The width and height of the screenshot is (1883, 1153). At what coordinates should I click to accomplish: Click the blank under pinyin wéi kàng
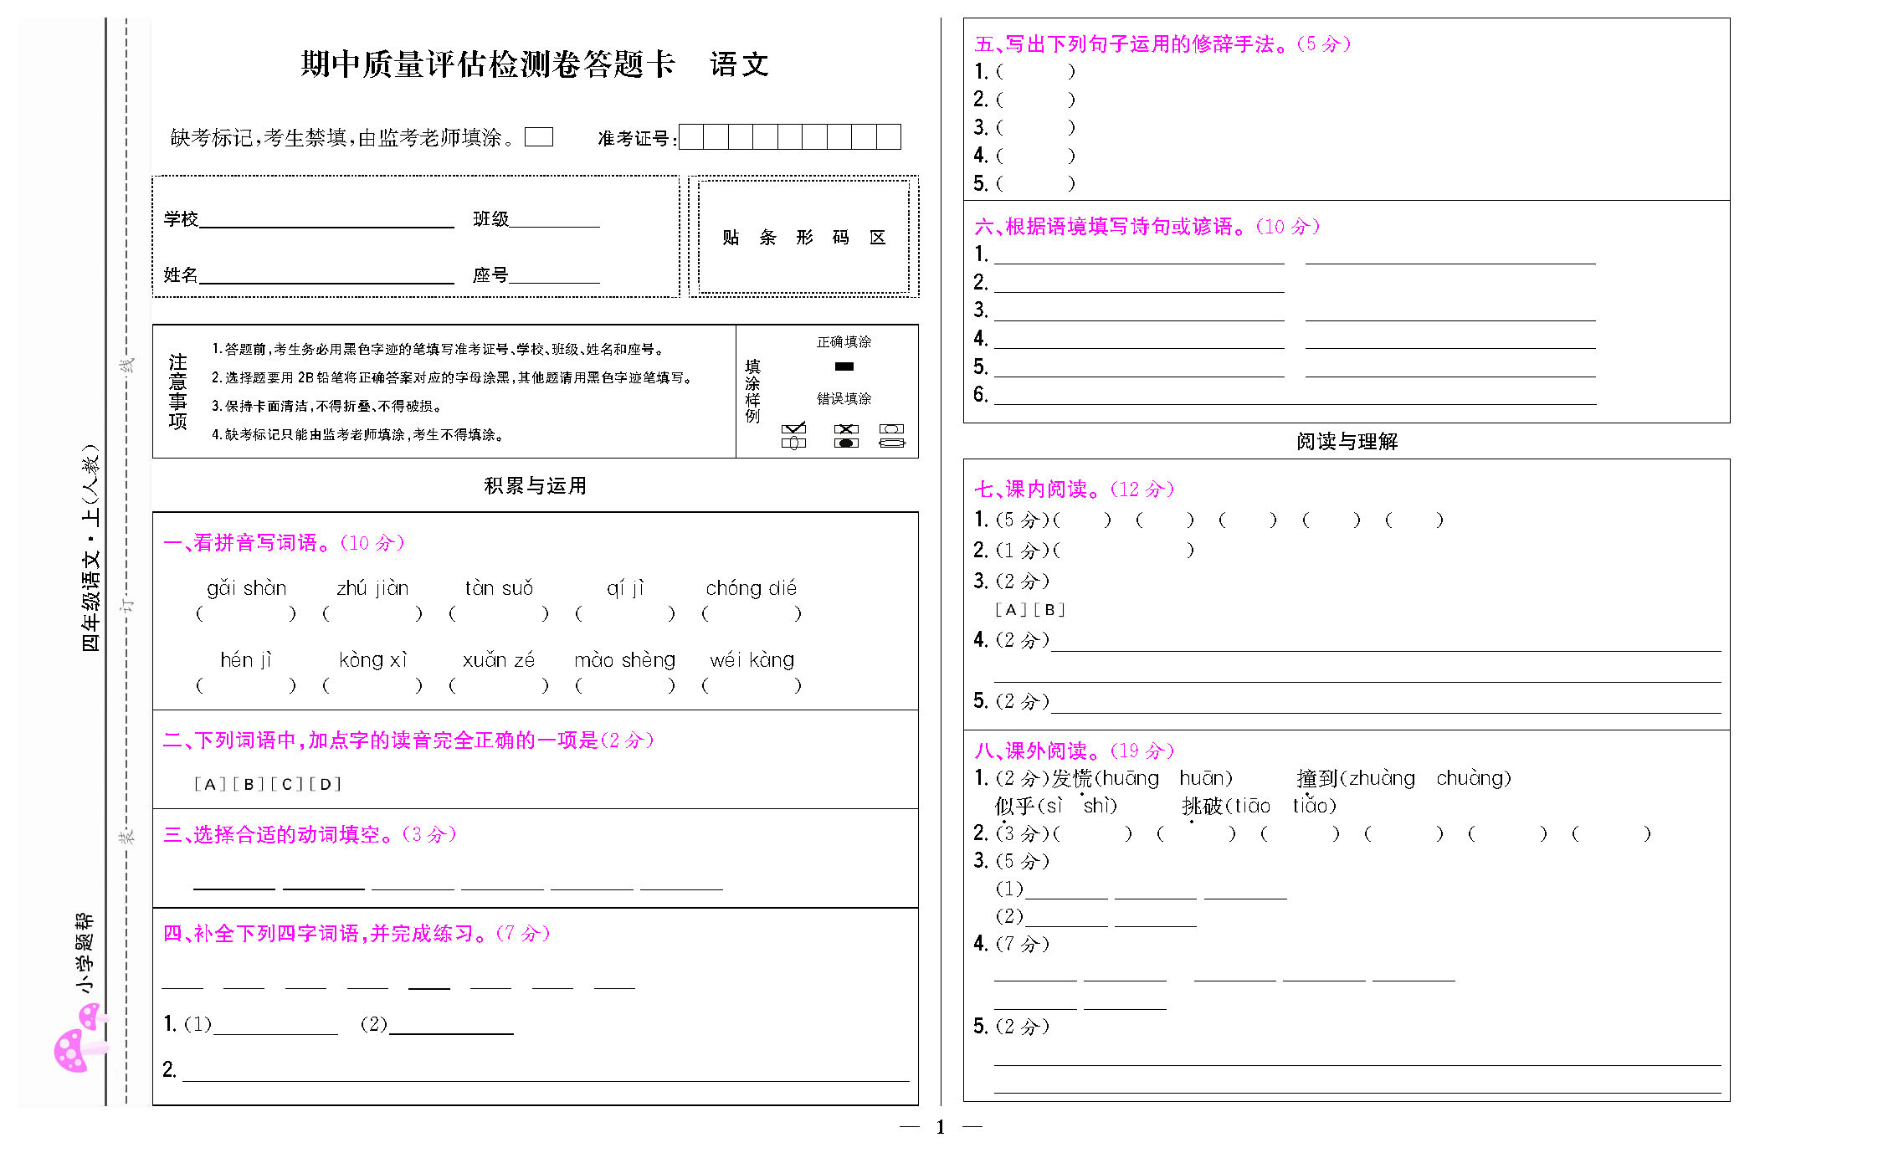click(x=752, y=685)
